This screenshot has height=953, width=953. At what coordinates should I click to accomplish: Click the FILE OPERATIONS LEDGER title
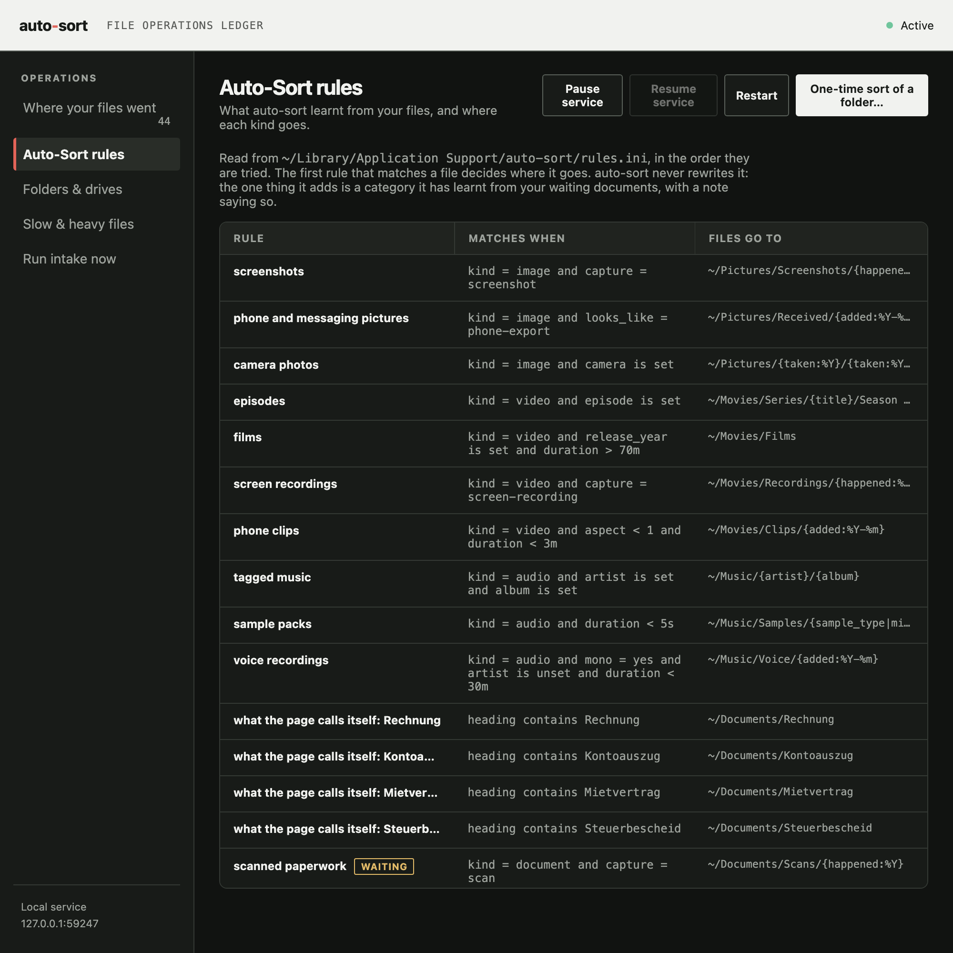tap(185, 26)
